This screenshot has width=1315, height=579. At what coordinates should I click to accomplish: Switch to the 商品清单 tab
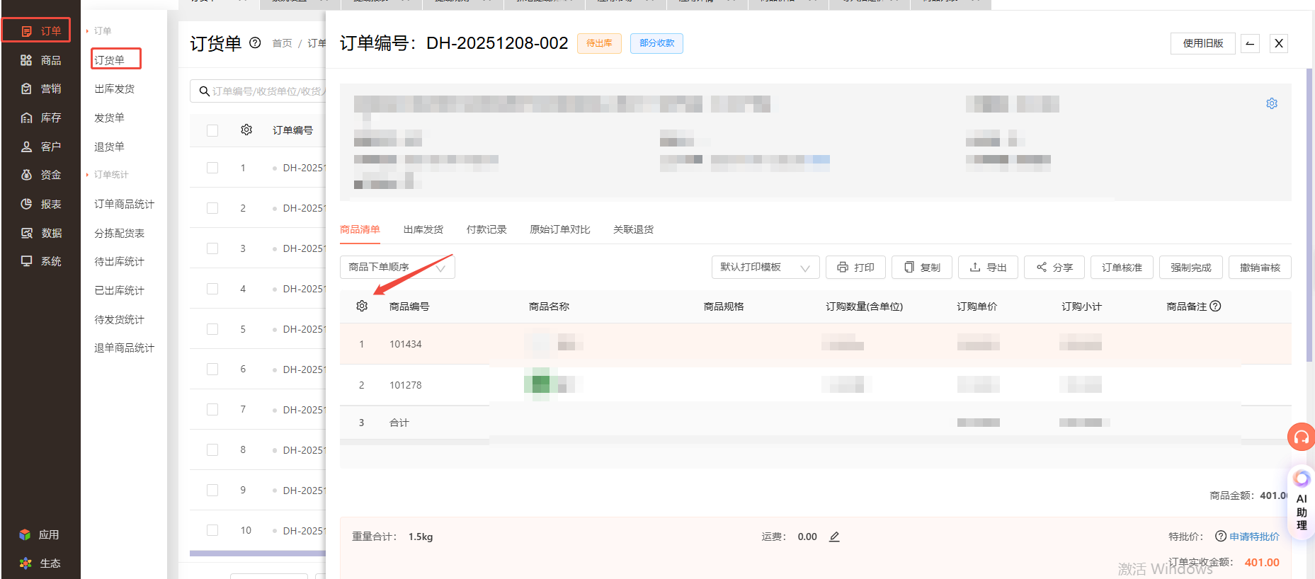coord(360,229)
